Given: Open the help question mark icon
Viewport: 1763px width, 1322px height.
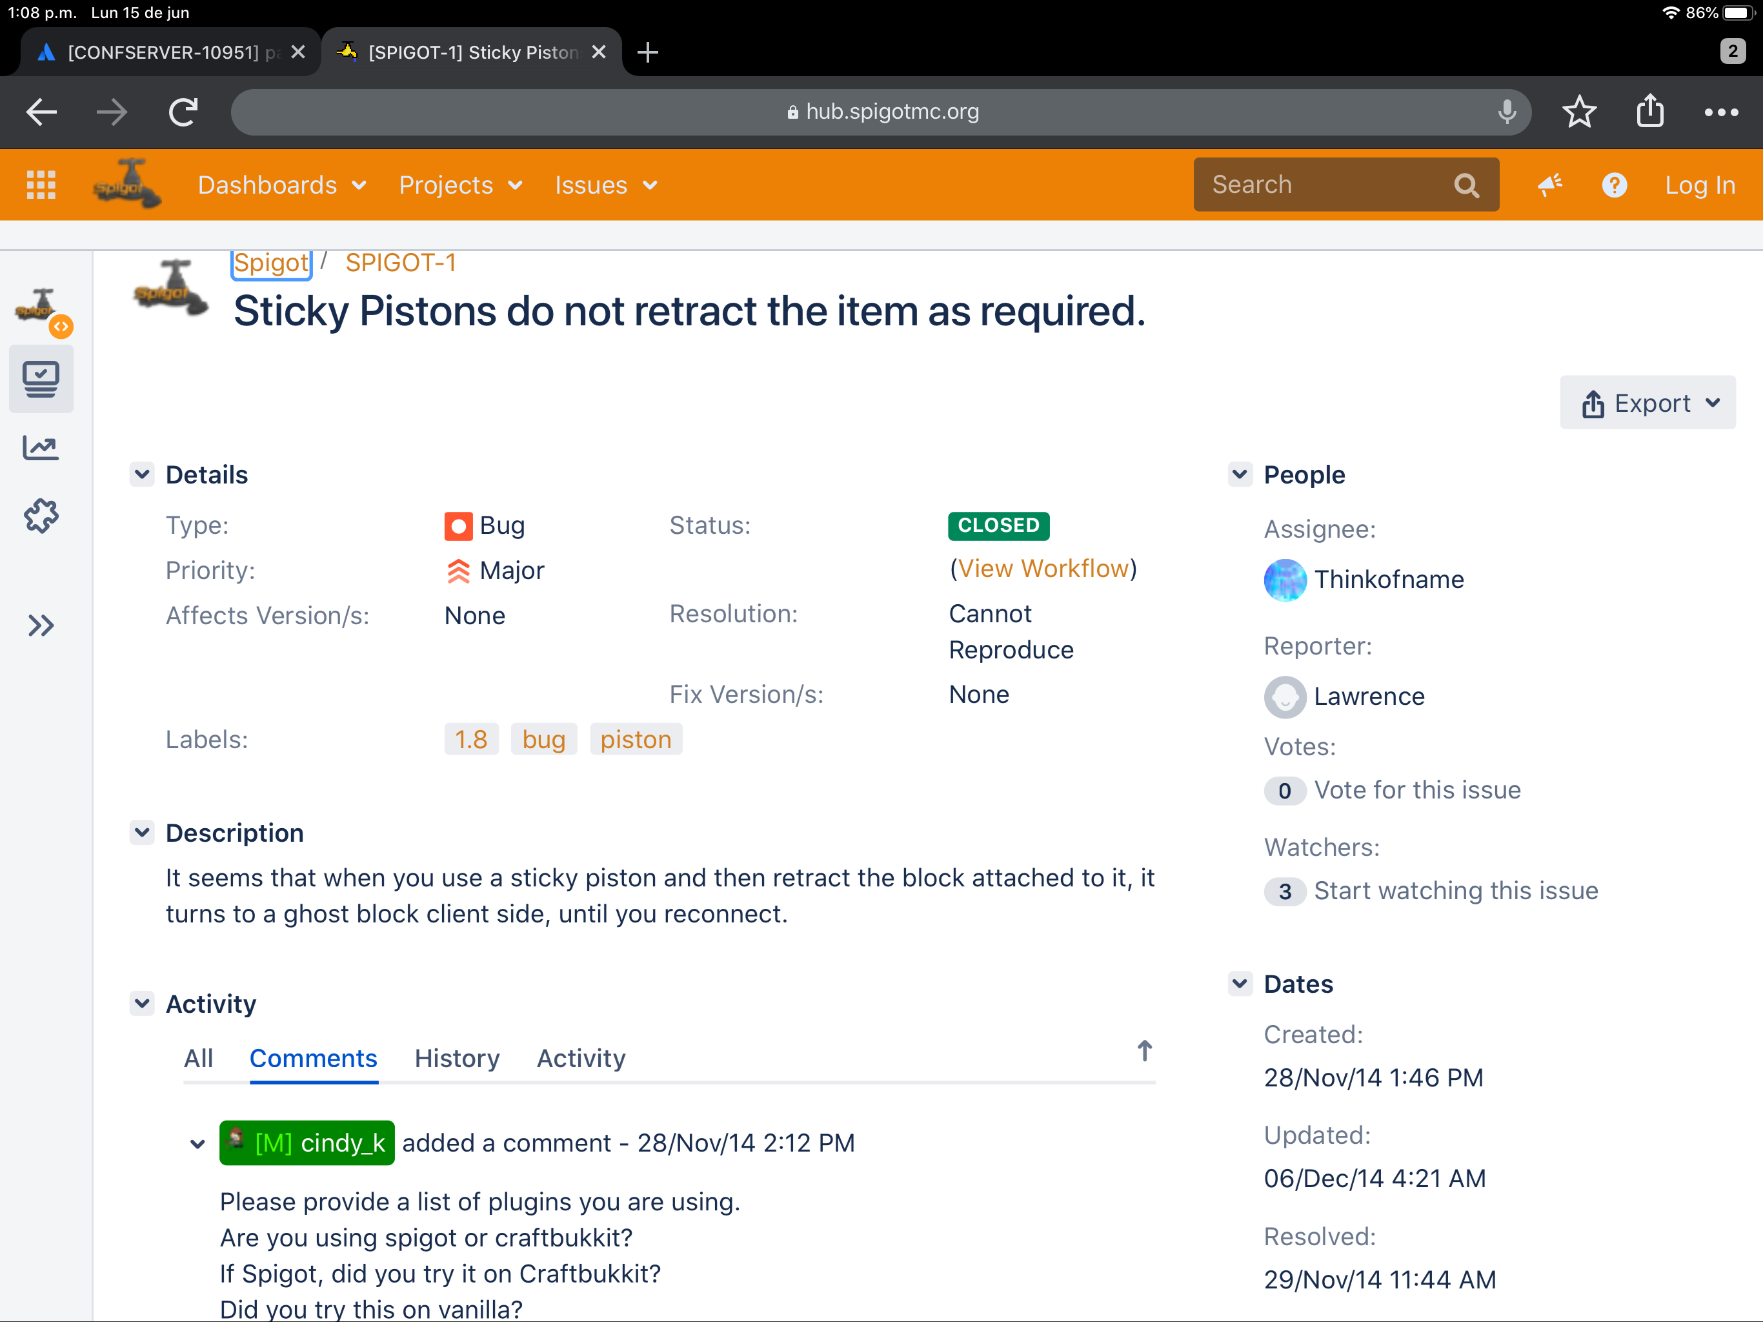Looking at the screenshot, I should point(1614,185).
